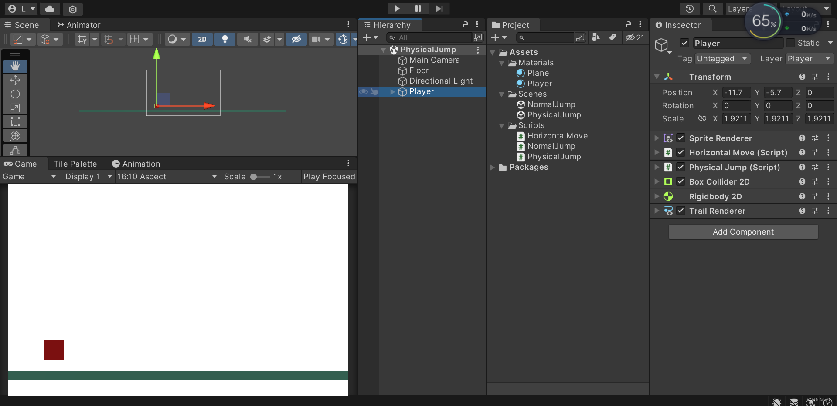Click the Hierarchy add (+) button

point(370,37)
